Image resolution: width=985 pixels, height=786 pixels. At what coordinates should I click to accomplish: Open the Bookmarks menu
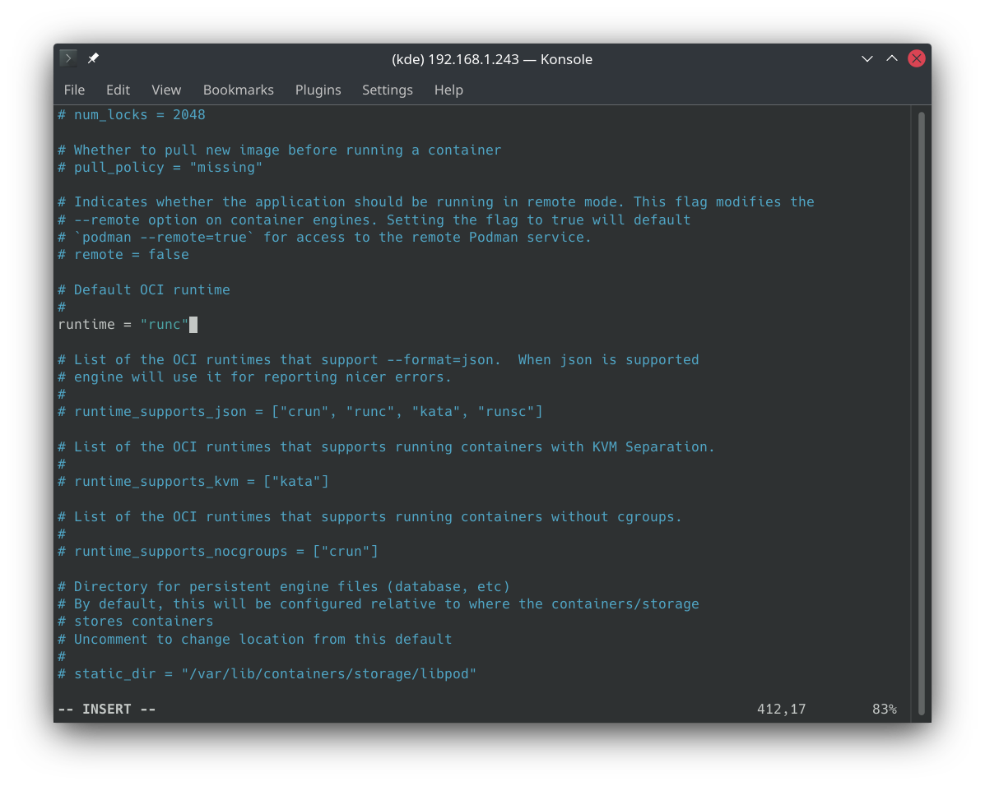[x=238, y=90]
